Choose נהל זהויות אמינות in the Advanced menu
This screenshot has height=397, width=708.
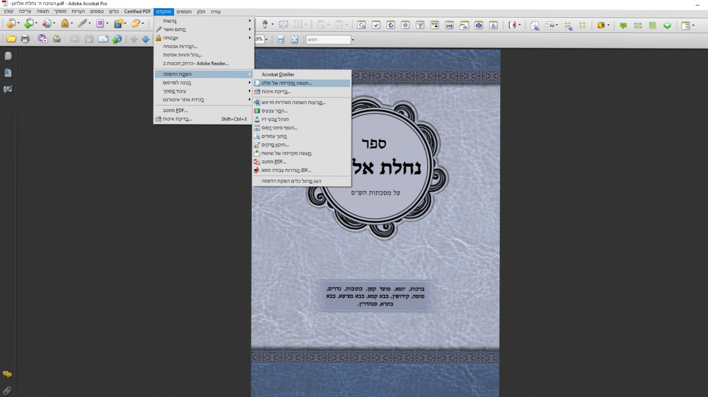click(x=204, y=55)
